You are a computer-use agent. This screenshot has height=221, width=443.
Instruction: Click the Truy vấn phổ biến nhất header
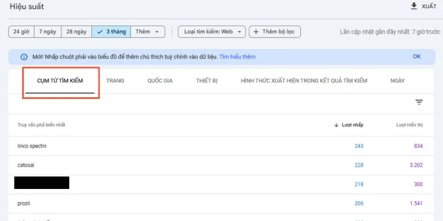point(41,125)
